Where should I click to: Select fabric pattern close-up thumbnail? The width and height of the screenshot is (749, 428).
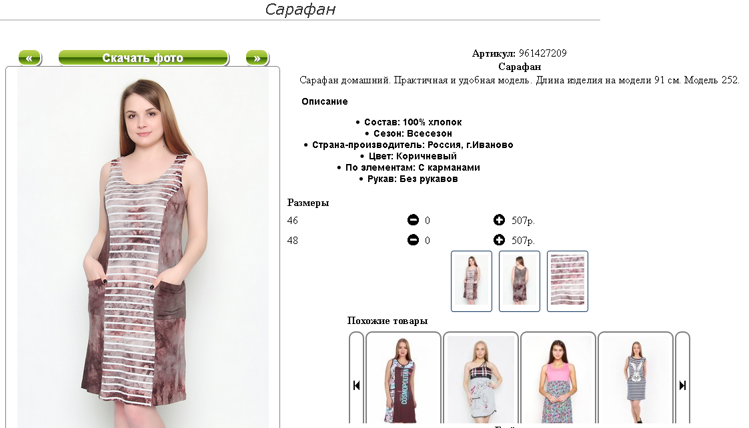point(568,281)
